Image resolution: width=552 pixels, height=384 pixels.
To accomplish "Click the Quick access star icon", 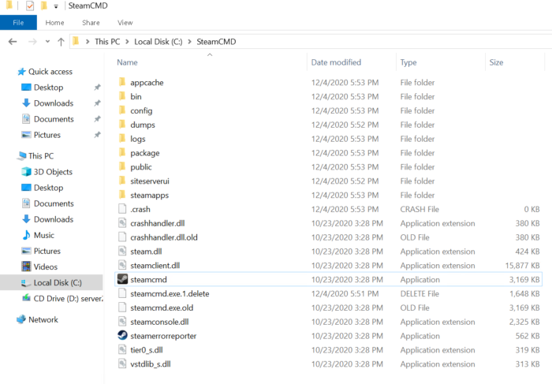I will click(21, 72).
